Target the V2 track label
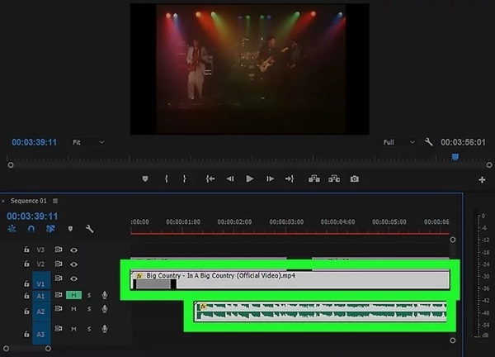The width and height of the screenshot is (495, 357). (40, 264)
